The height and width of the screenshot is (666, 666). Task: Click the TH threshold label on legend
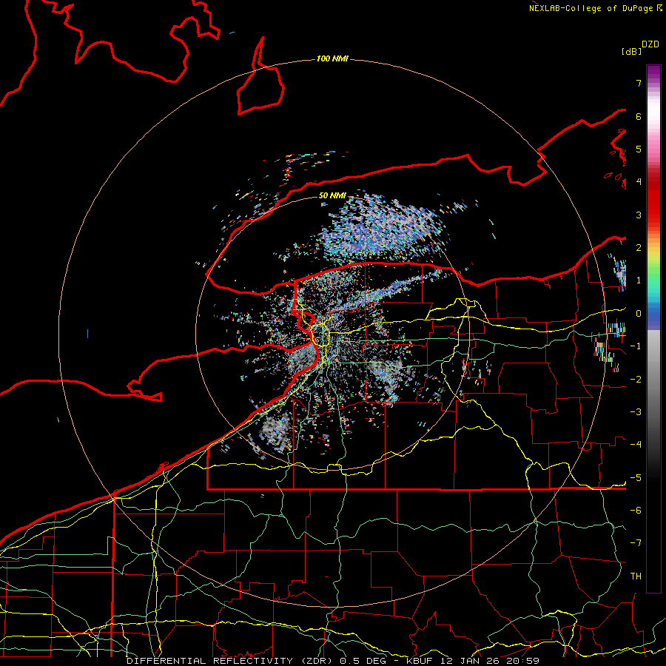[636, 576]
